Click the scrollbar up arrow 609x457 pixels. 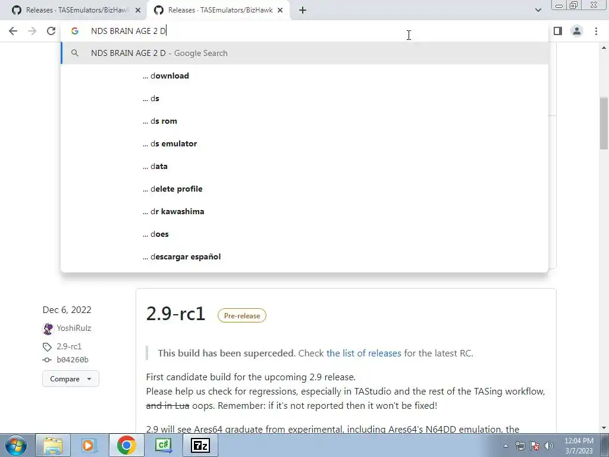(604, 48)
